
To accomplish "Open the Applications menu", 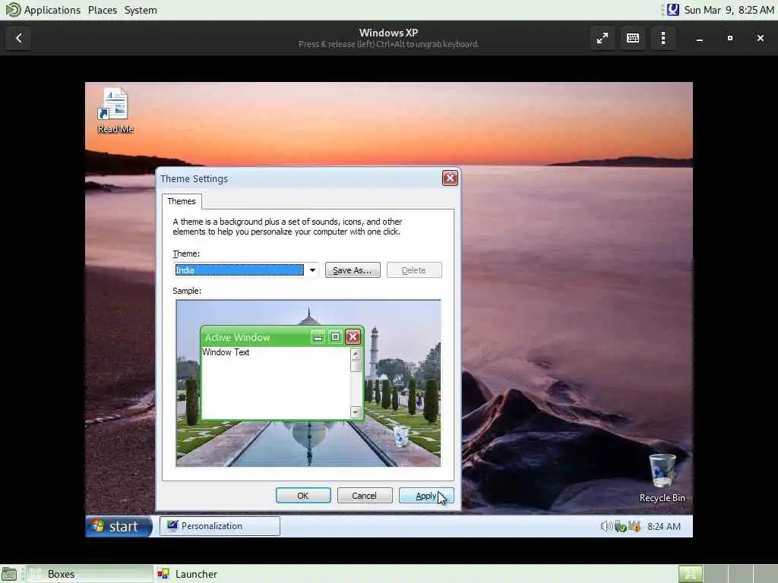I will click(x=52, y=10).
